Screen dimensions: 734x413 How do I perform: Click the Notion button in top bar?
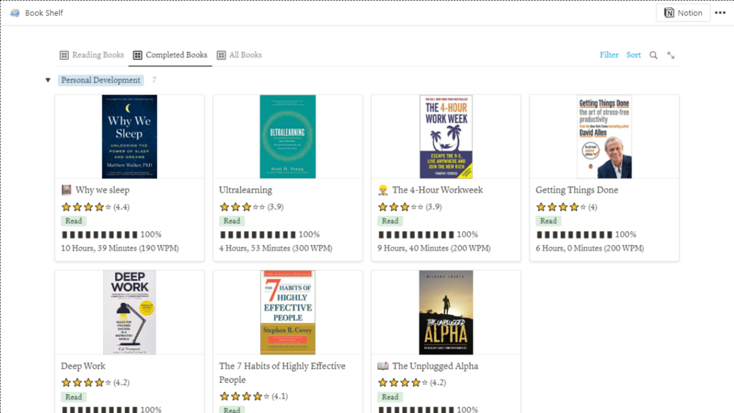(683, 12)
